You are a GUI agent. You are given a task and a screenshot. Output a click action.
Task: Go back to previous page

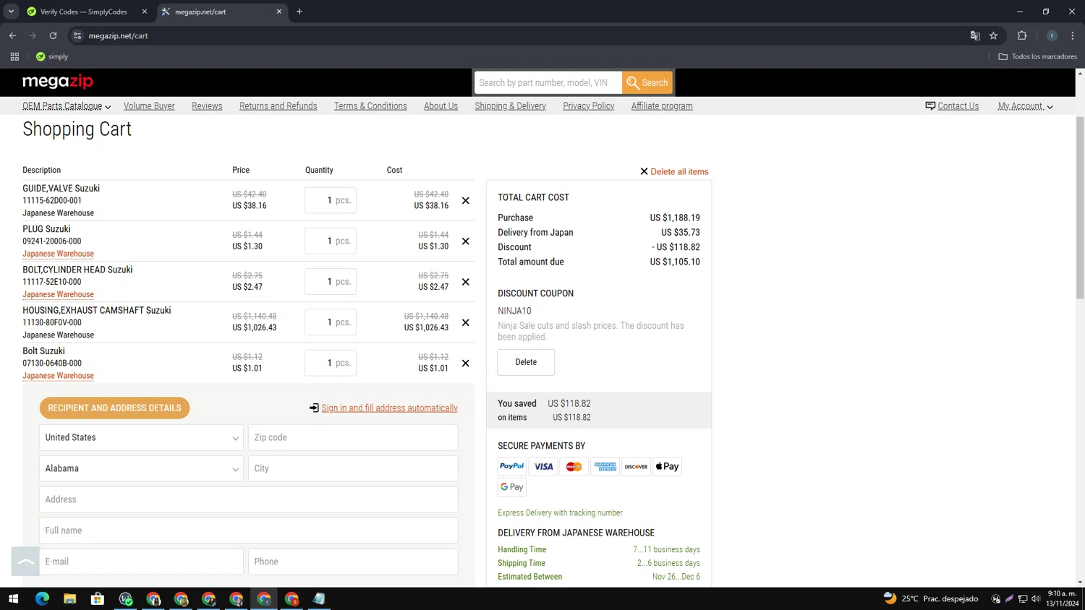click(x=12, y=35)
